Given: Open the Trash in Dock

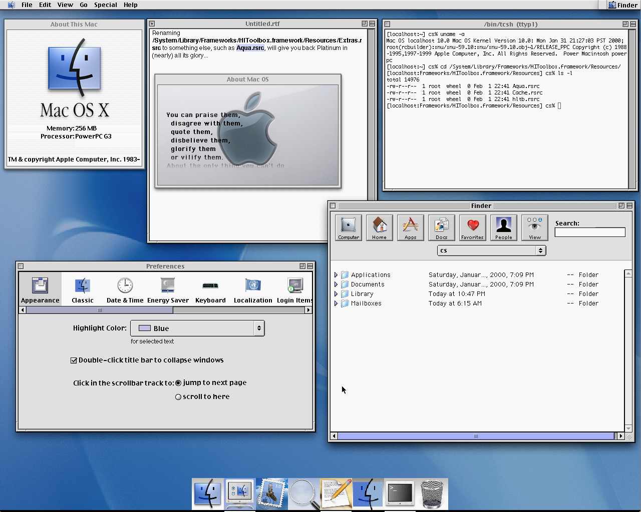Looking at the screenshot, I should click(432, 493).
